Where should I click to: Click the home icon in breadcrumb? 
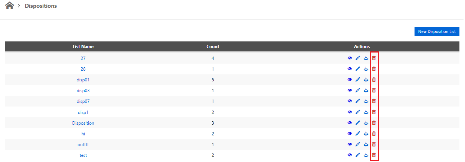[x=10, y=6]
